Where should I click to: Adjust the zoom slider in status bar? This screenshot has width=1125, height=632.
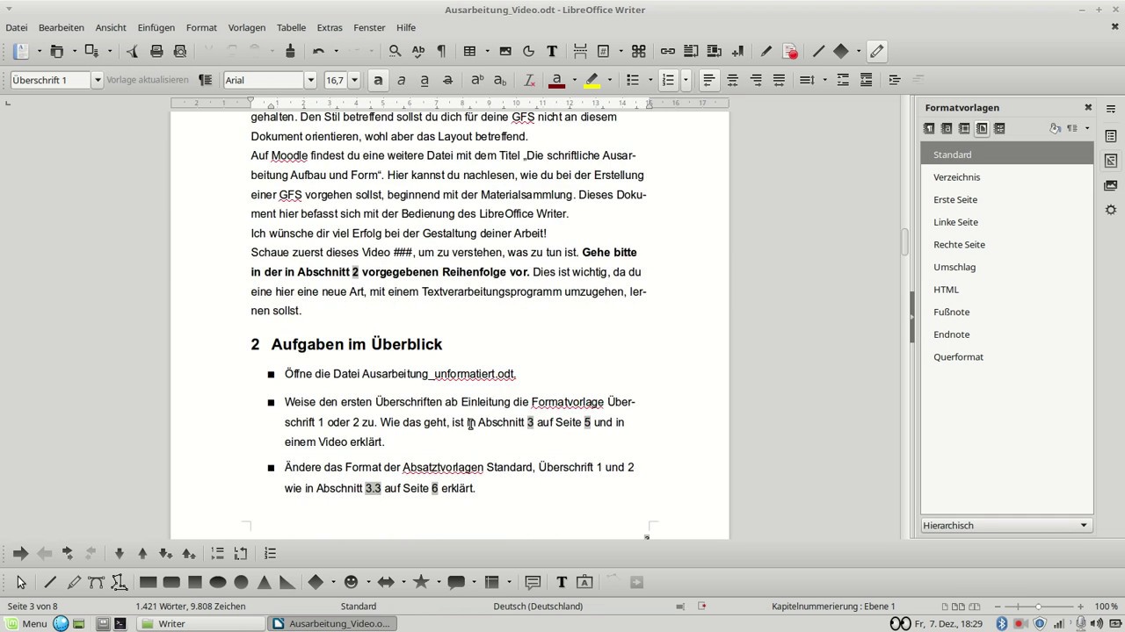pos(1038,607)
